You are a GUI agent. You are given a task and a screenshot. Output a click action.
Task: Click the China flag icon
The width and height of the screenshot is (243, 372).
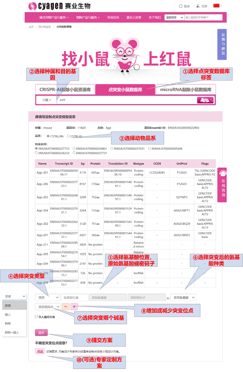point(216,6)
